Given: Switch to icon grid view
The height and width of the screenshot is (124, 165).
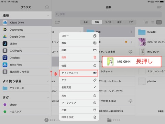Looking at the screenshot, I should point(146,22).
